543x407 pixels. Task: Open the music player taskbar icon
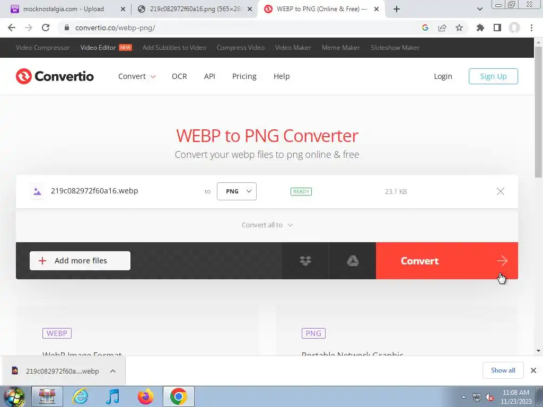pyautogui.click(x=113, y=396)
